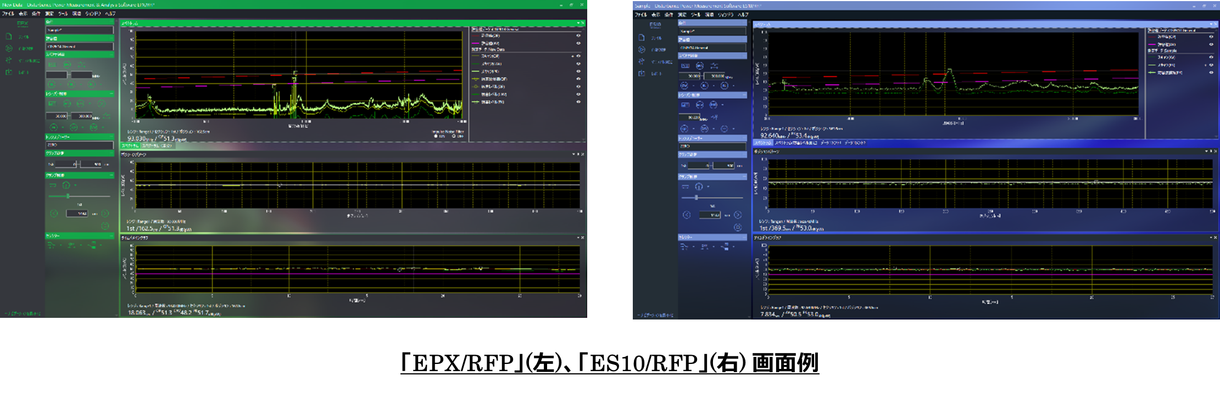Image resolution: width=1220 pixels, height=398 pixels.
Task: Toggle eye icon for magenta limit line in green window
Action: (x=578, y=43)
